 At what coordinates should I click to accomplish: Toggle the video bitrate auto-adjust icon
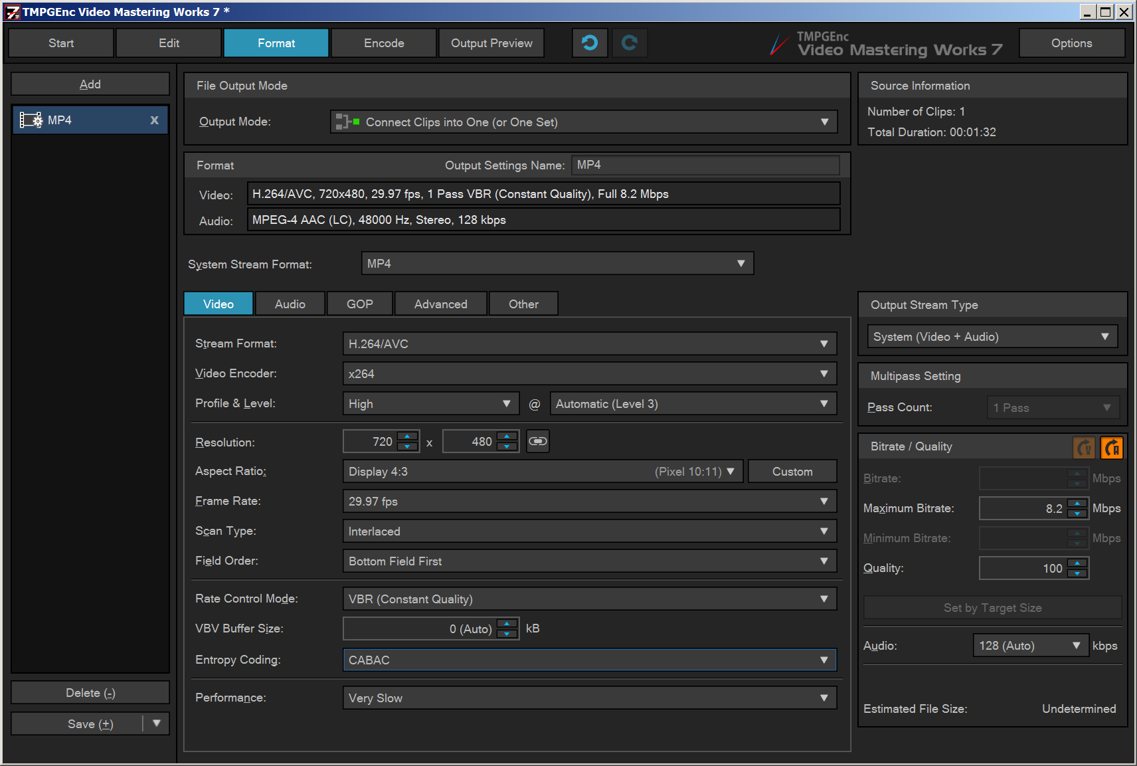click(x=1084, y=448)
